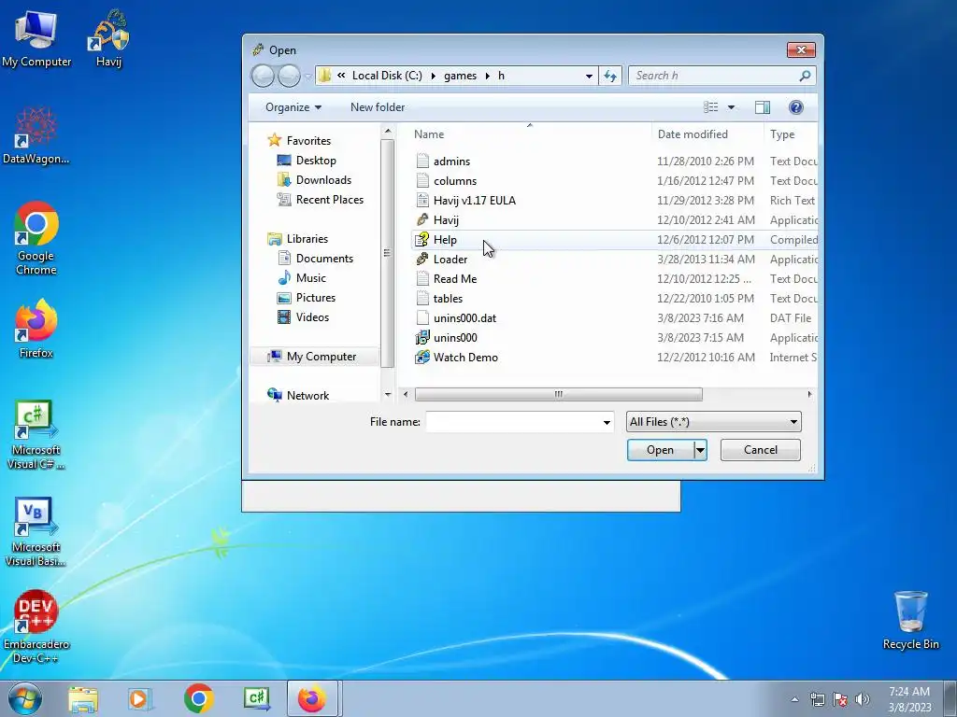Open Windows Media Player from taskbar

pyautogui.click(x=140, y=699)
